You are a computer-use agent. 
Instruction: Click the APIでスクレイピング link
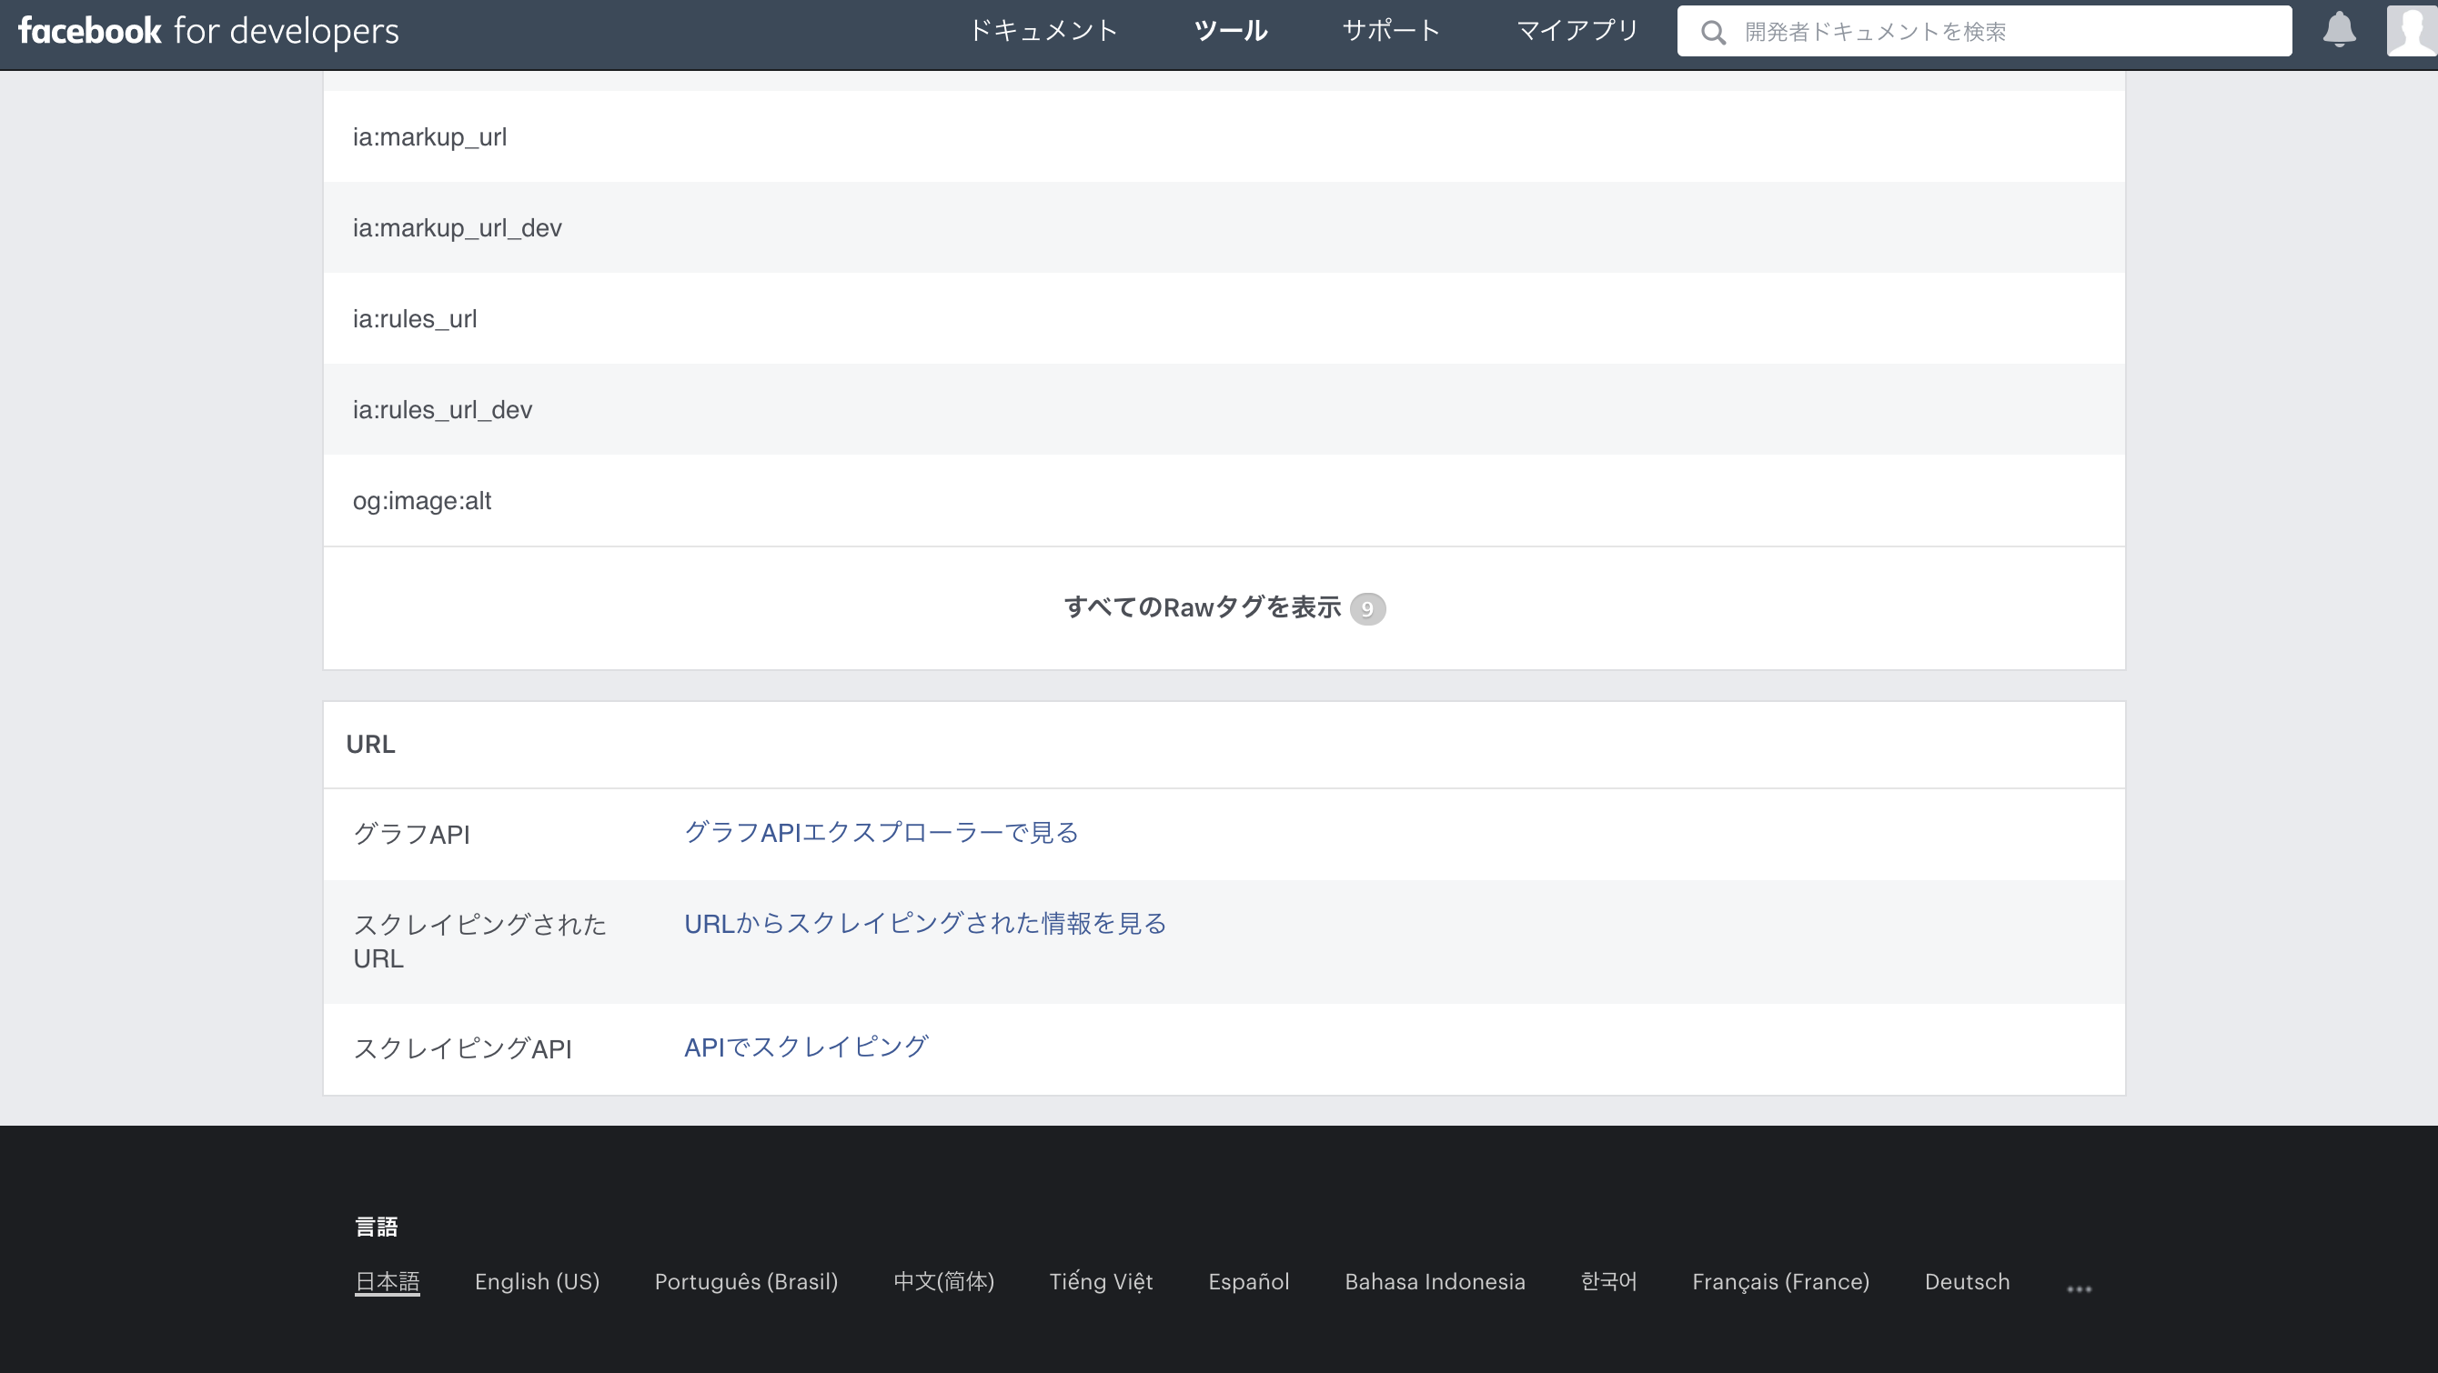[x=805, y=1047]
